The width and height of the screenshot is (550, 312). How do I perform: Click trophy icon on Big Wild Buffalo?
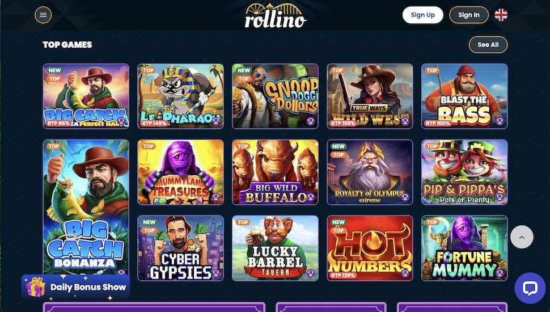tap(310, 197)
